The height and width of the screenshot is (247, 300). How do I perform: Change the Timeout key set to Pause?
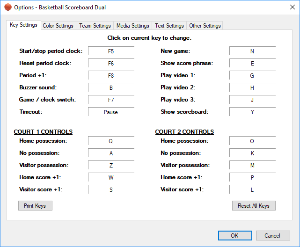111,112
